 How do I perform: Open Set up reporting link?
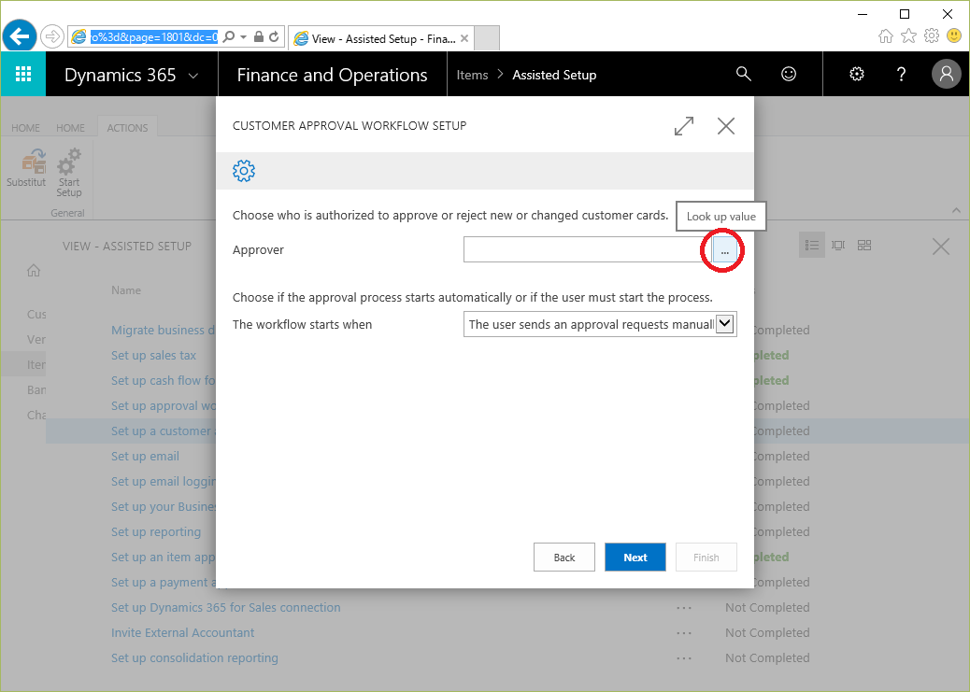tap(156, 531)
